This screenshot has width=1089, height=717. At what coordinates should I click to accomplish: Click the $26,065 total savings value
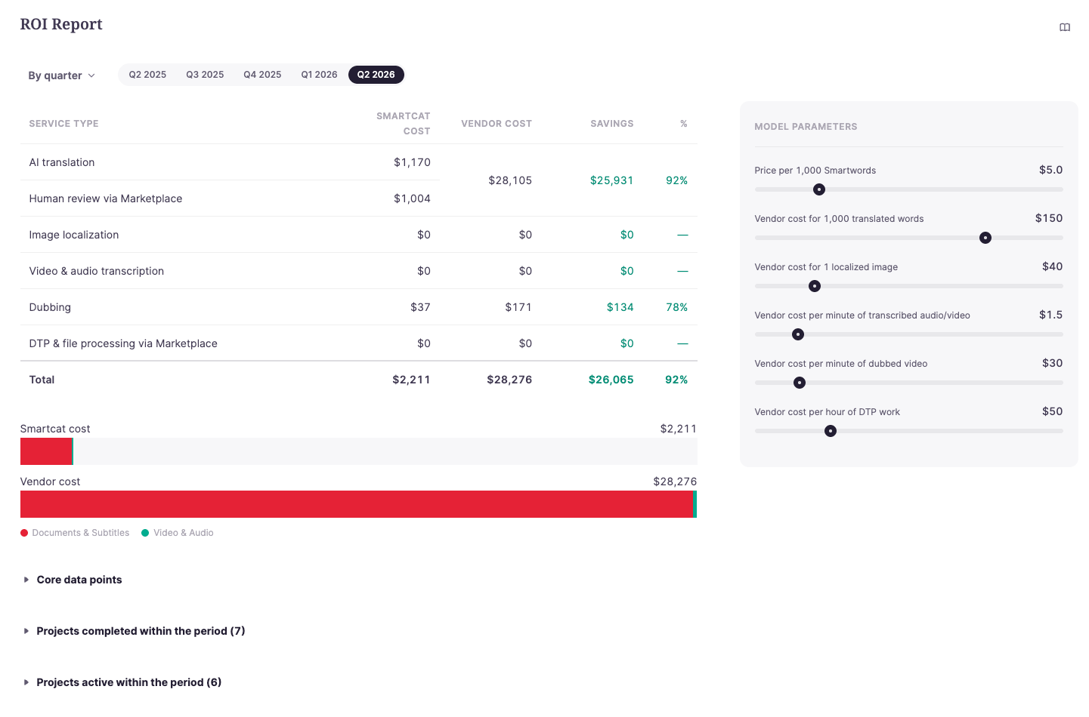coord(611,380)
